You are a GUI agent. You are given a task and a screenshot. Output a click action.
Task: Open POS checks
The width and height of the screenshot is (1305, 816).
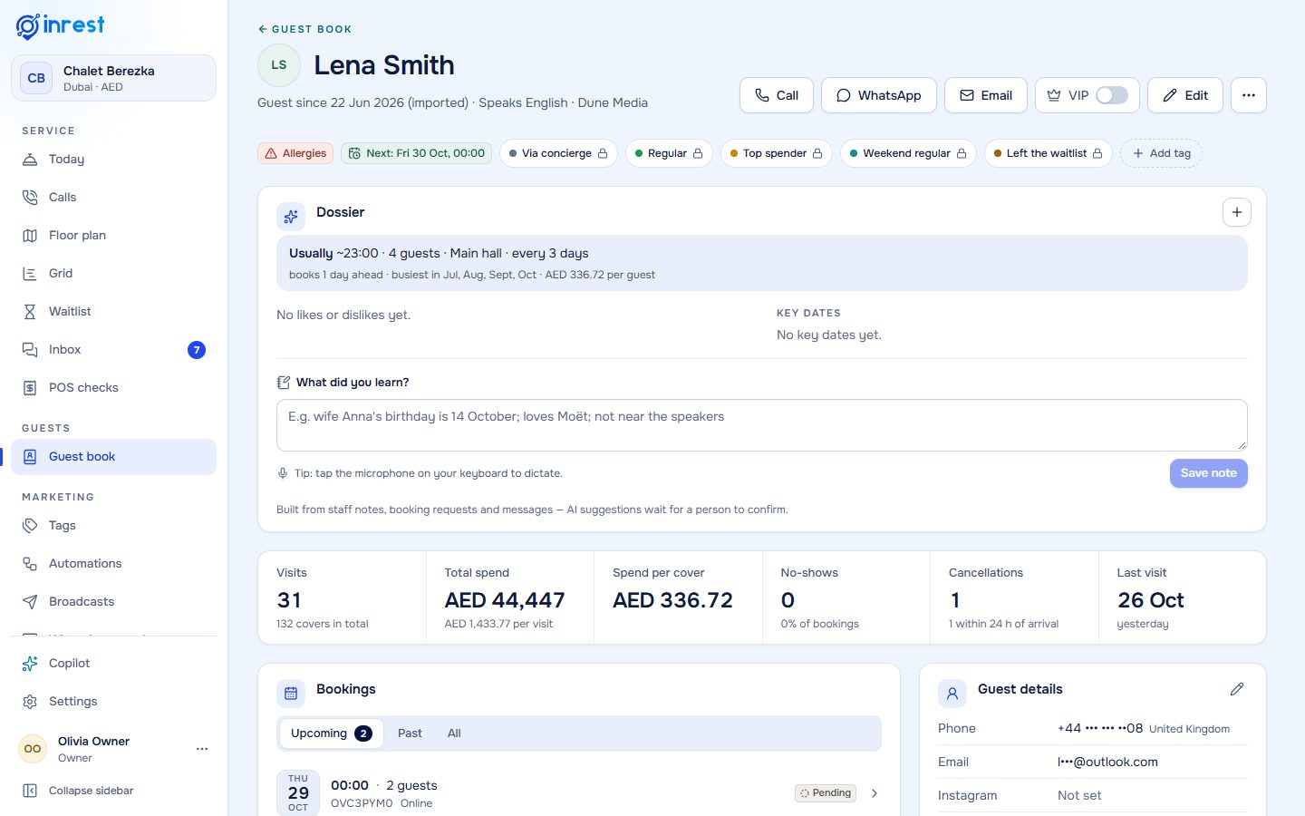click(113, 387)
